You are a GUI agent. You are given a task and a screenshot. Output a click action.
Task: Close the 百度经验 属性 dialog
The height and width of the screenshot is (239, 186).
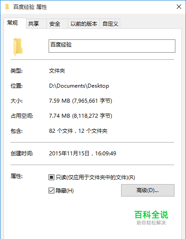[x=179, y=7]
